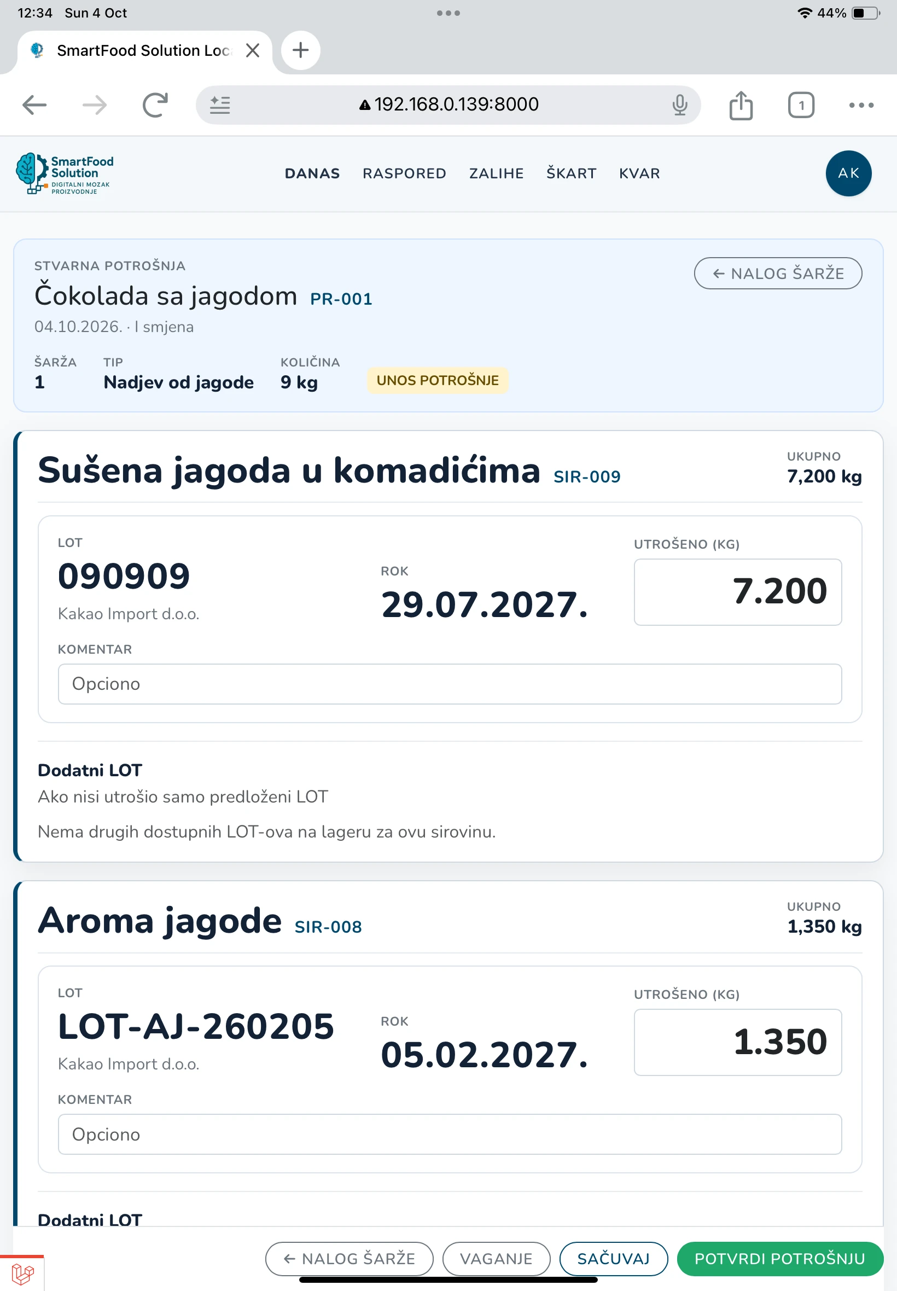
Task: Click the Aroma jagode heading
Action: 160,921
